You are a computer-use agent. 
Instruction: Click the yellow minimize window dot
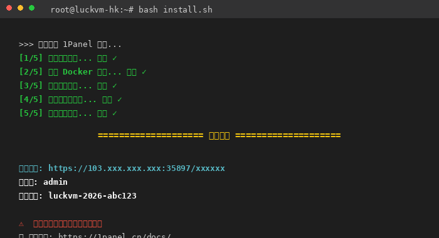coord(21,8)
